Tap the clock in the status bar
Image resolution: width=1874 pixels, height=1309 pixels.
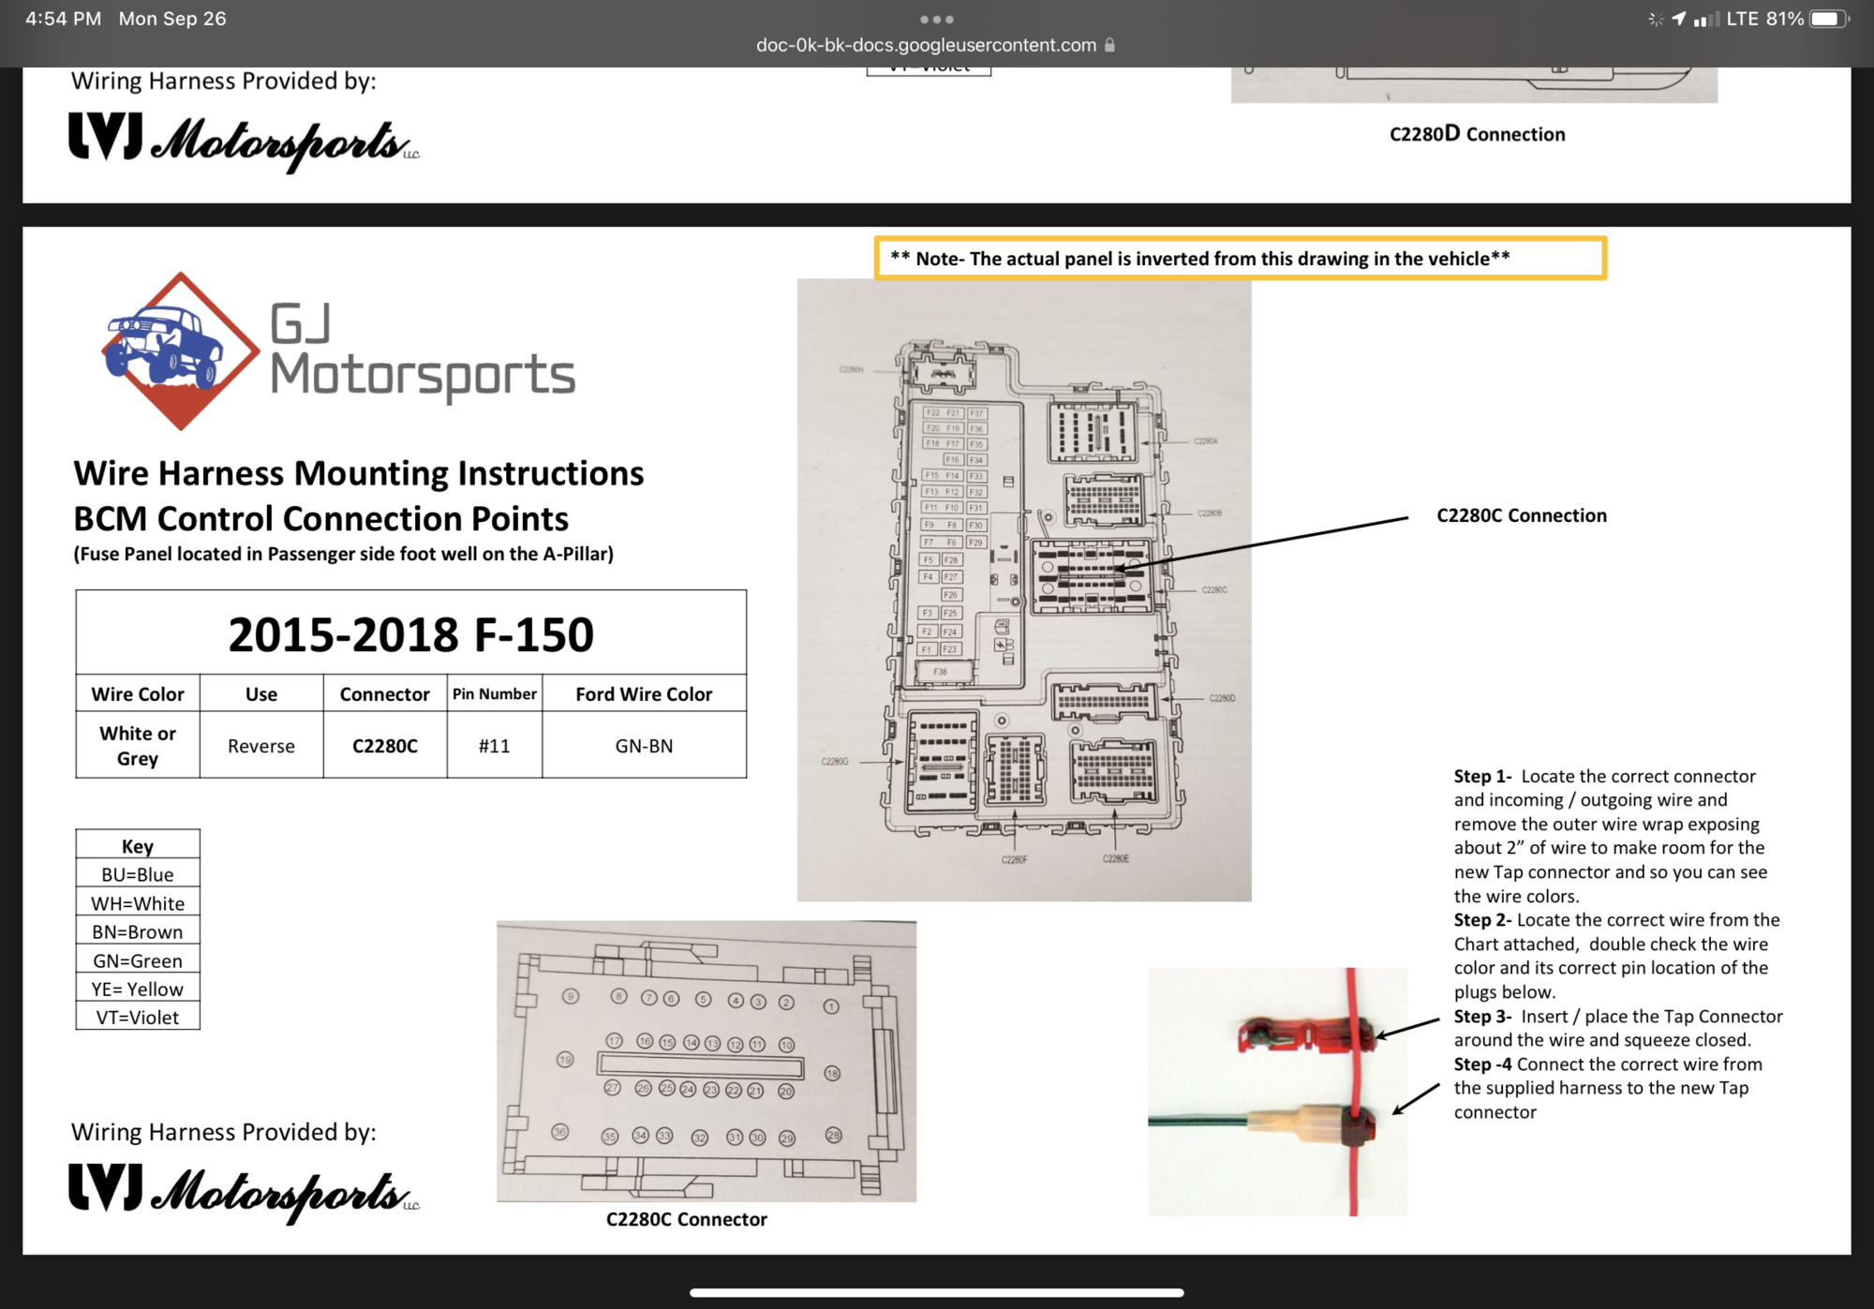(63, 19)
